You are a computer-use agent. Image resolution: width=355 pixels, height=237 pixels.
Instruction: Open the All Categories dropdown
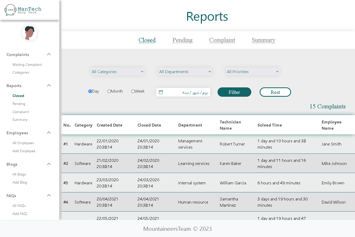point(117,72)
